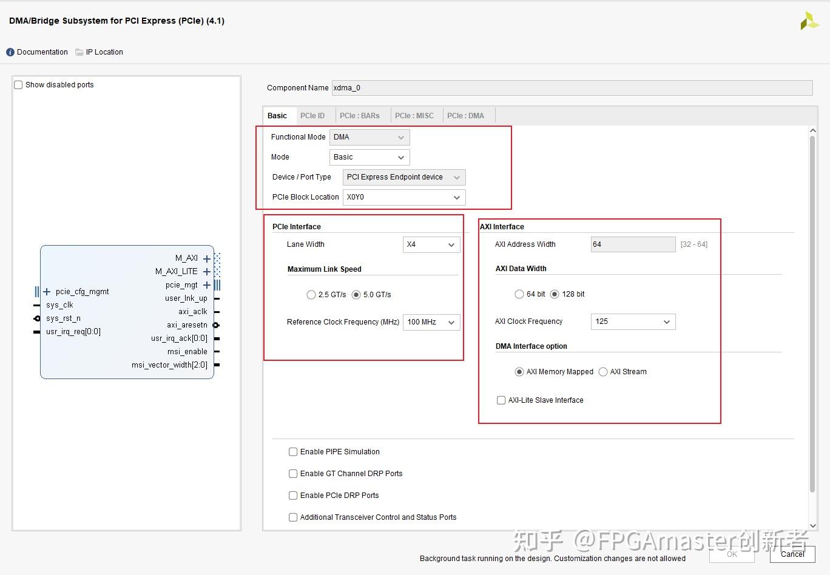Click the Documentation info icon
This screenshot has width=830, height=575.
pos(10,52)
